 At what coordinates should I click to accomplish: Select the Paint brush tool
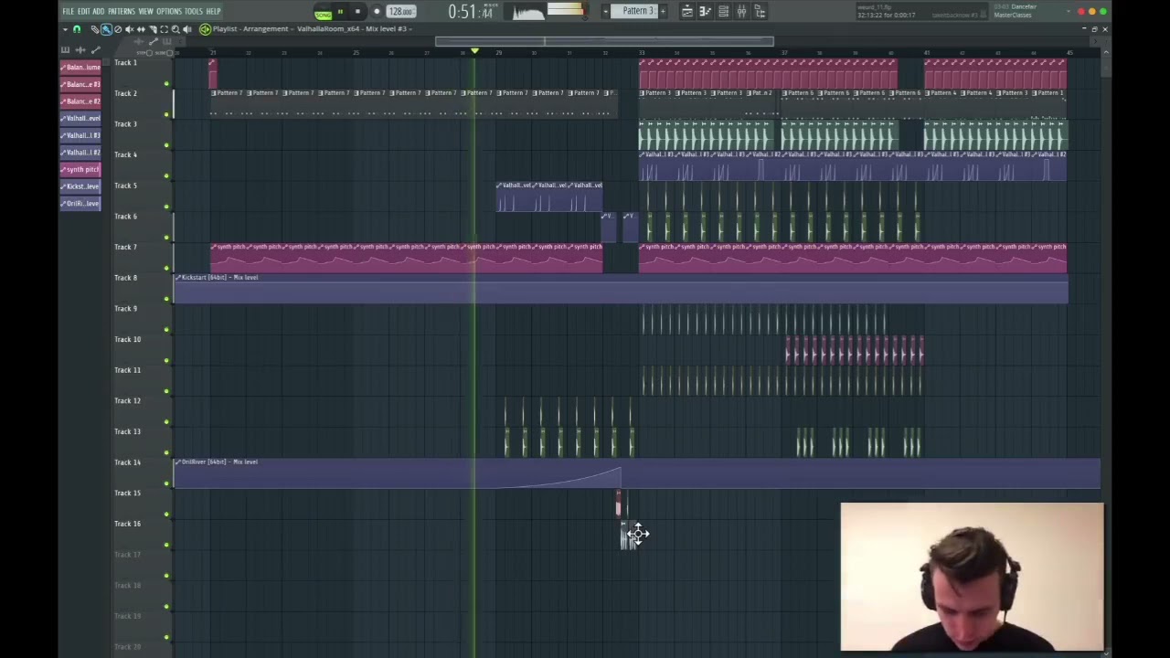(107, 29)
